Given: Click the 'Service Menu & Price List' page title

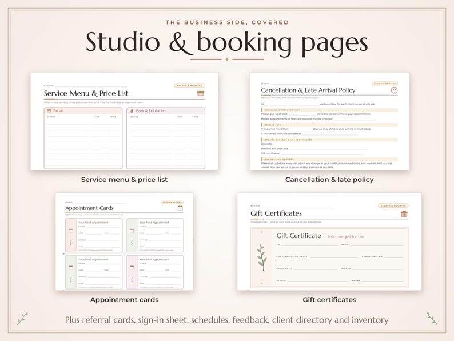Looking at the screenshot, I should point(86,93).
